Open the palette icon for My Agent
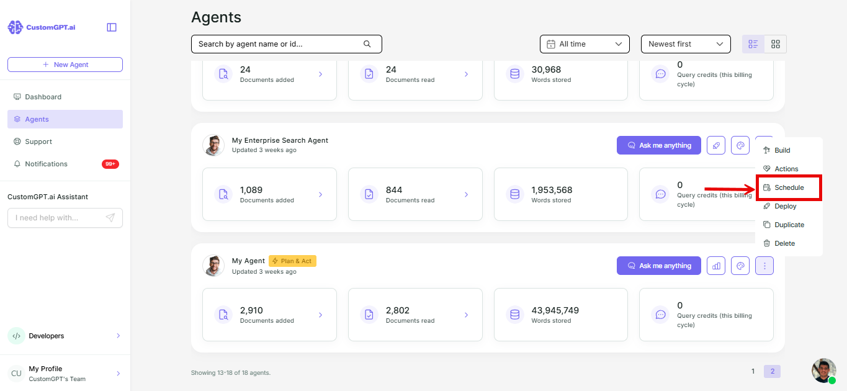The image size is (847, 391). coord(740,266)
